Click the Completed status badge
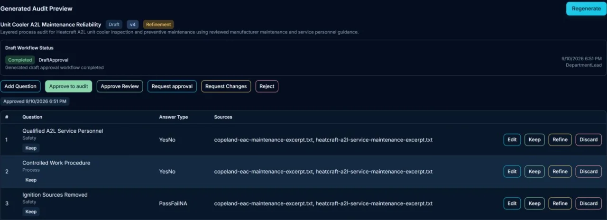Viewport: 607px width, 220px height. tap(20, 60)
